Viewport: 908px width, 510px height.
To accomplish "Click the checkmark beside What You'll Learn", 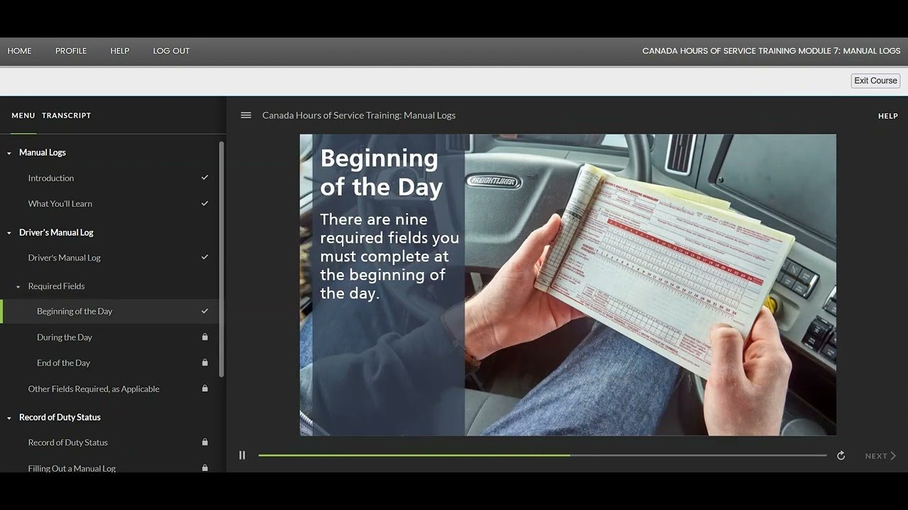I will pyautogui.click(x=205, y=203).
